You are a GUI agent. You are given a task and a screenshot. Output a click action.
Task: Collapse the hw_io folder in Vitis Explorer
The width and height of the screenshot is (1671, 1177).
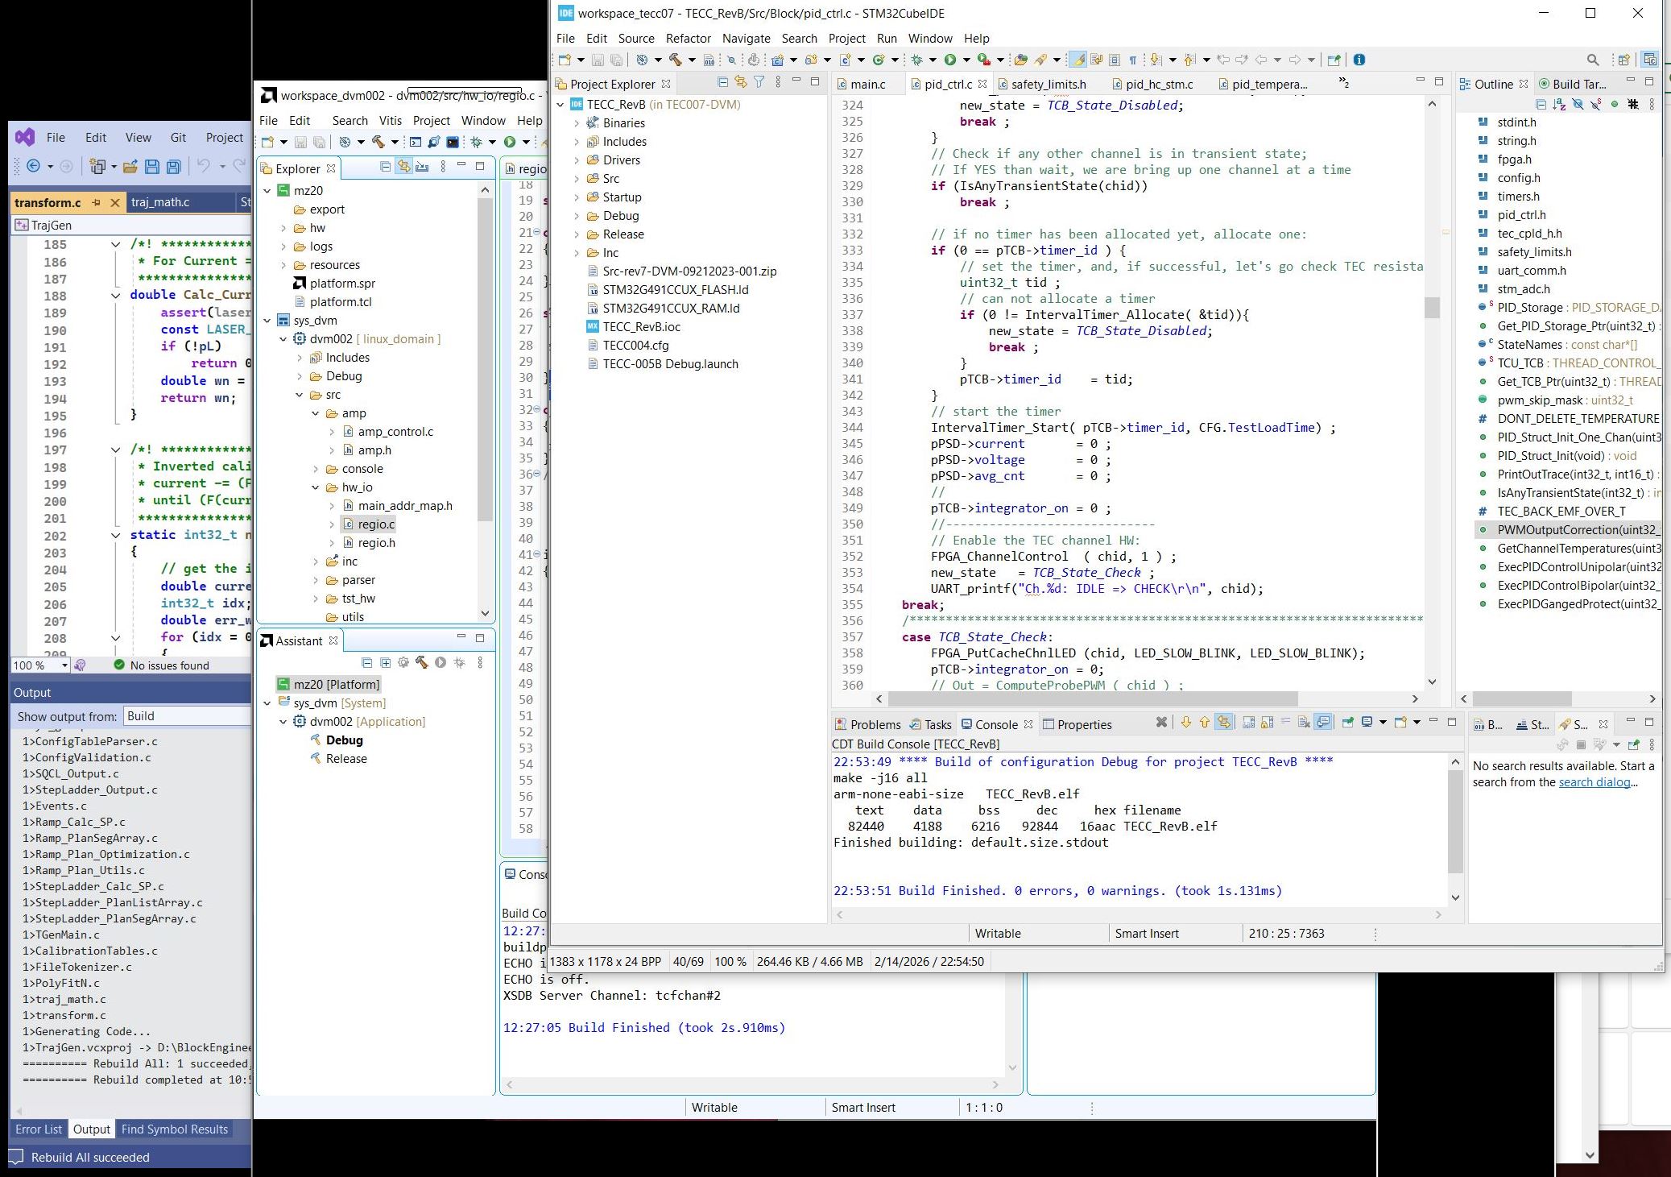tap(316, 487)
